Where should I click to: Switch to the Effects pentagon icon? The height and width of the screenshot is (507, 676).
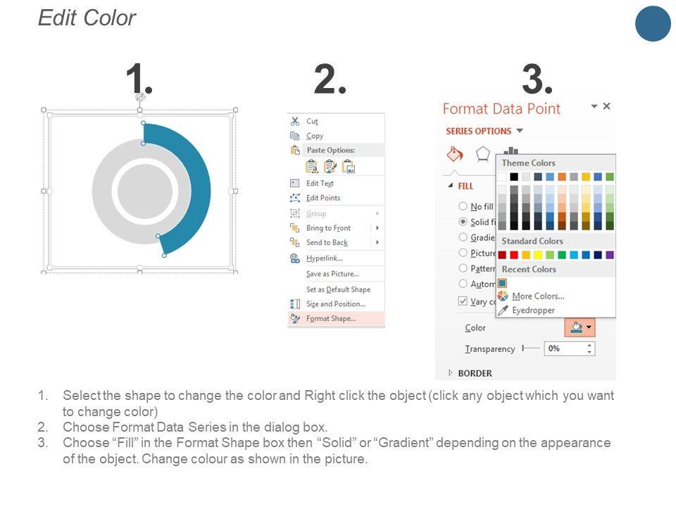pyautogui.click(x=483, y=154)
